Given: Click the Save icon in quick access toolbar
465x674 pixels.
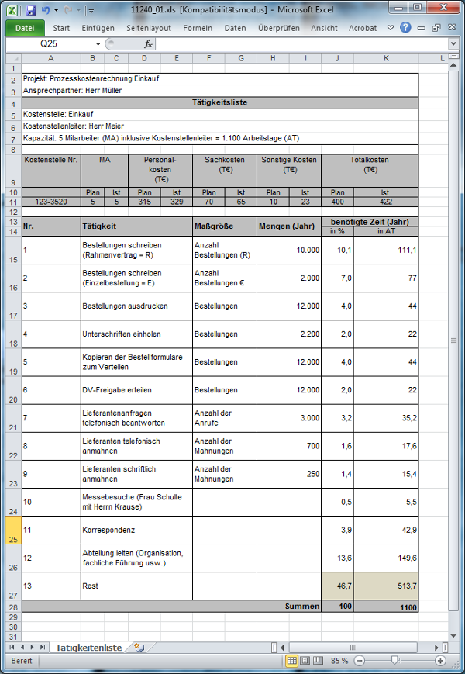Looking at the screenshot, I should pyautogui.click(x=31, y=10).
